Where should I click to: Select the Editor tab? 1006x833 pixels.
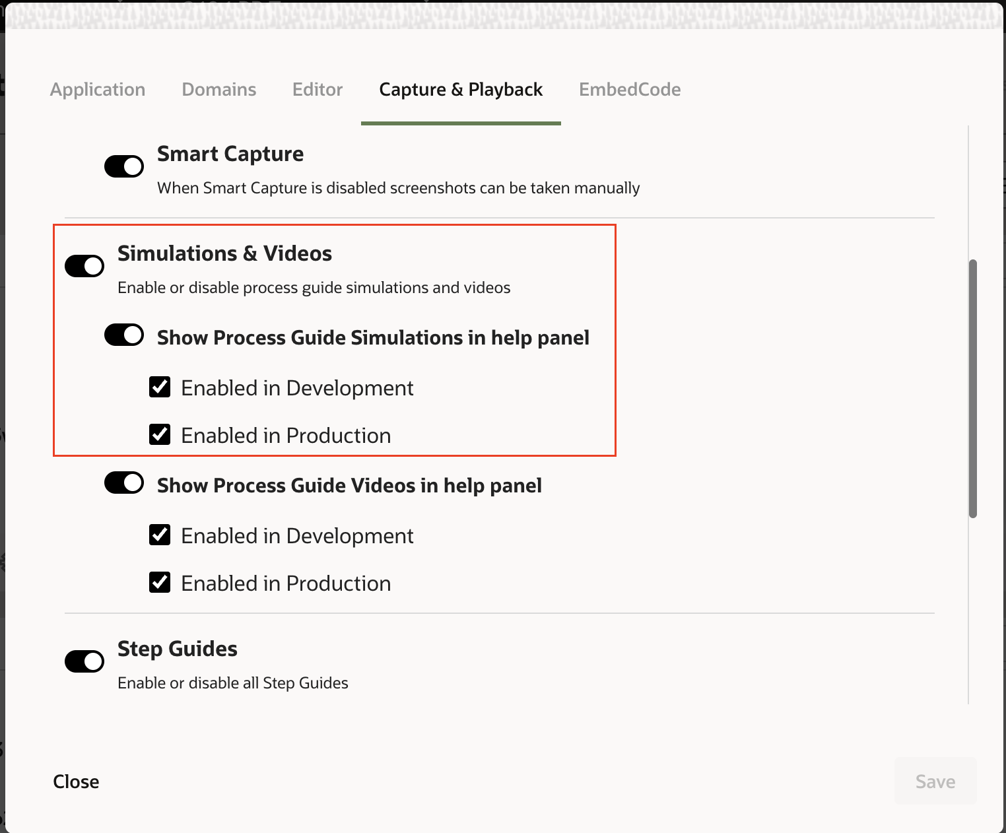318,90
